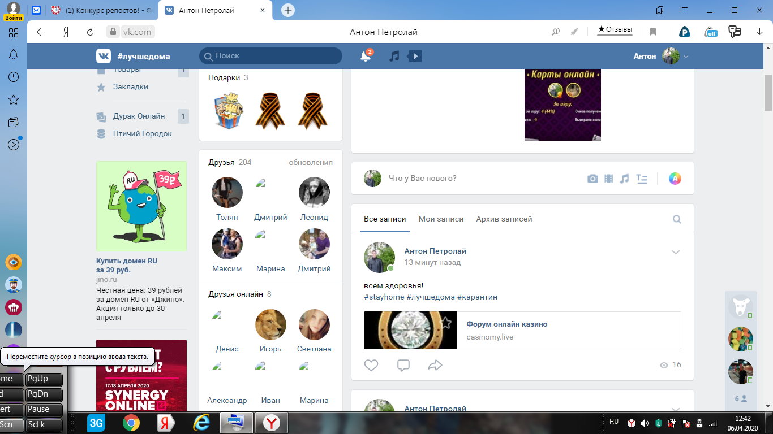Go back with the browser back arrow
The height and width of the screenshot is (434, 773).
click(41, 32)
